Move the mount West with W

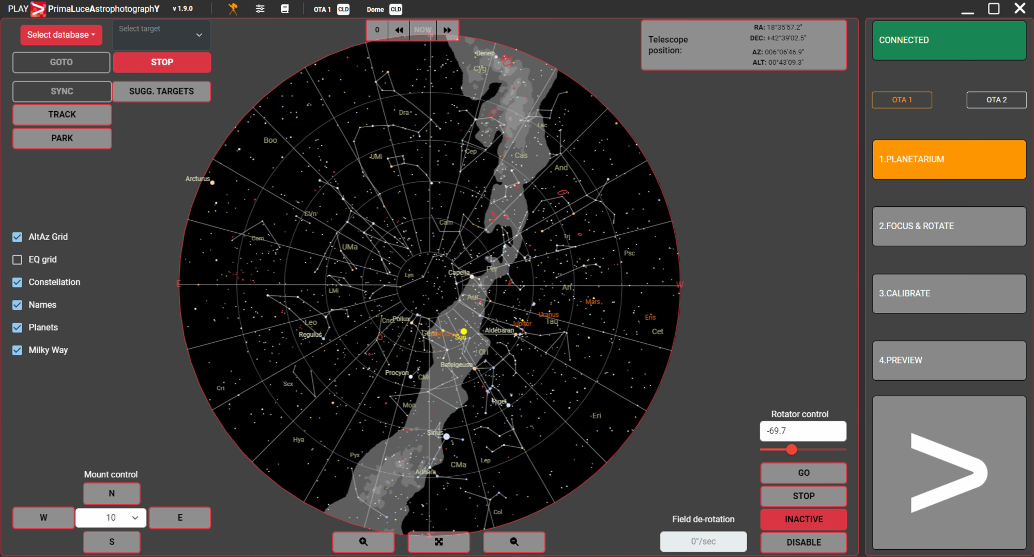point(43,518)
